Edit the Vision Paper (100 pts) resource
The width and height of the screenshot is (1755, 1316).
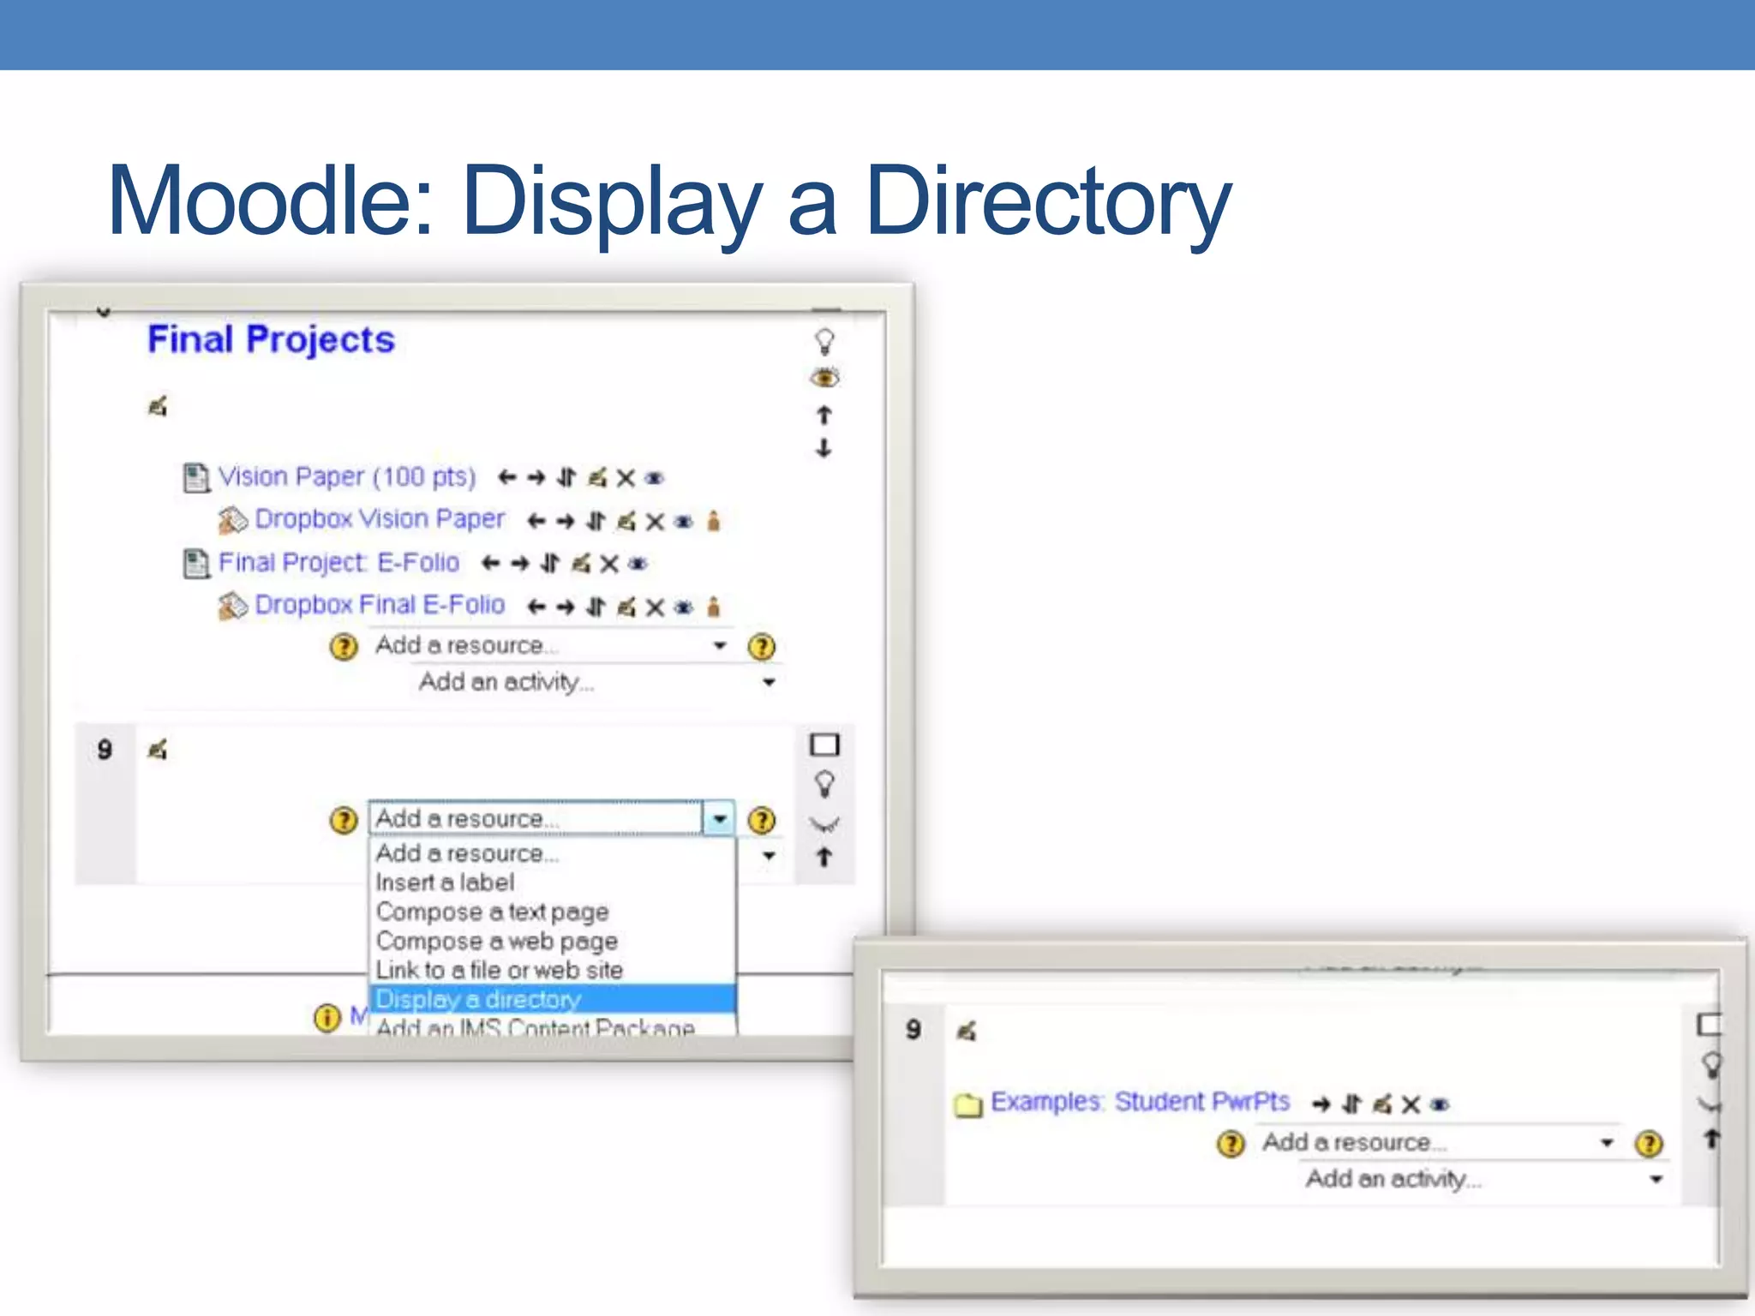597,477
